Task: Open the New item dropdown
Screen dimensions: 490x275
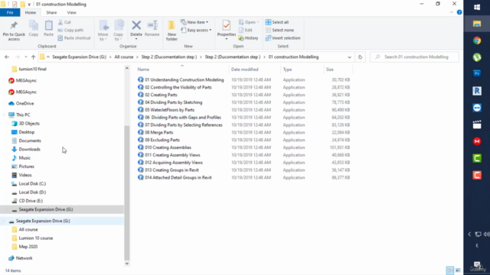Action: (x=194, y=22)
